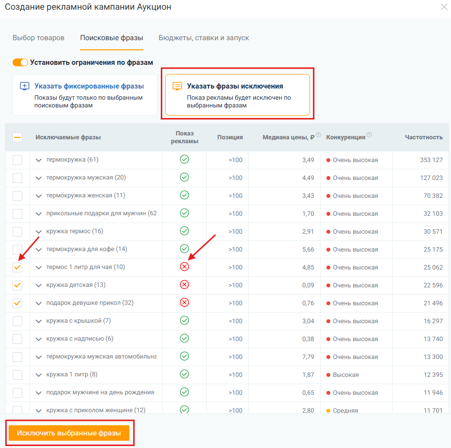Click the median price value 7,79
This screenshot has height=448, width=451.
pos(308,357)
